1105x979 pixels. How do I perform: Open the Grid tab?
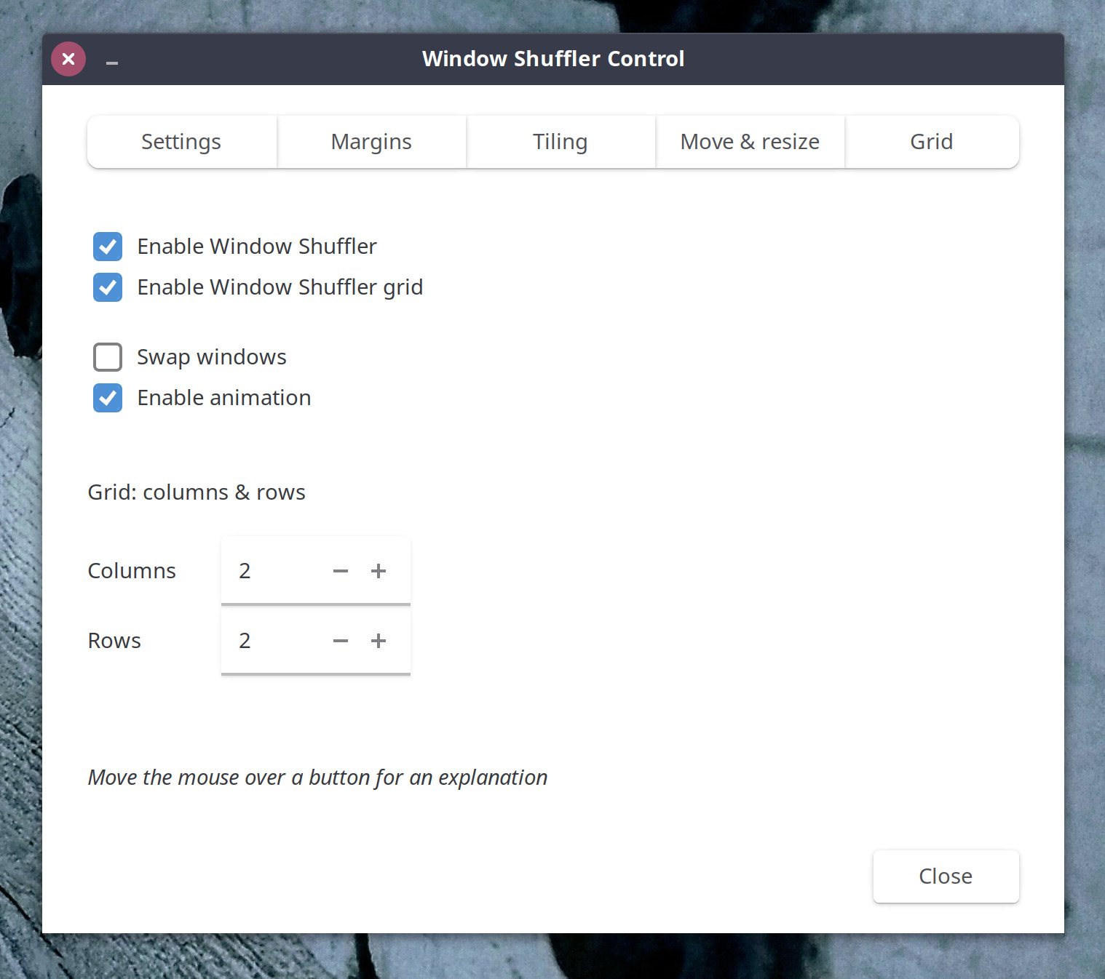point(931,142)
